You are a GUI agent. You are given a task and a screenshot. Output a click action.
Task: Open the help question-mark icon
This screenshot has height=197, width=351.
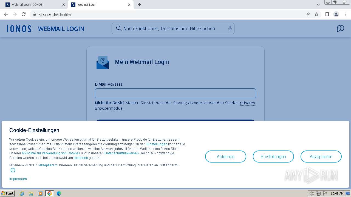[340, 28]
